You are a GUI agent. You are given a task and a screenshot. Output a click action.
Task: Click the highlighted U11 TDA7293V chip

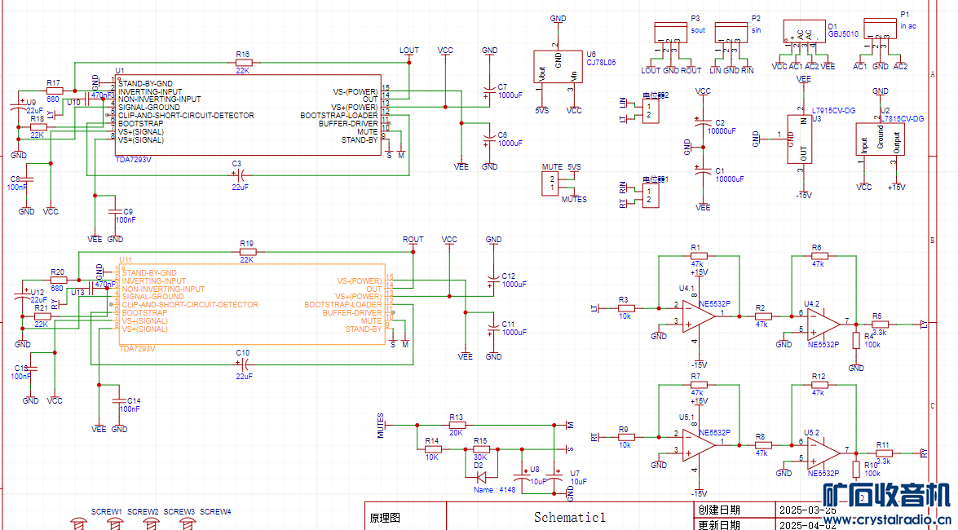click(253, 303)
